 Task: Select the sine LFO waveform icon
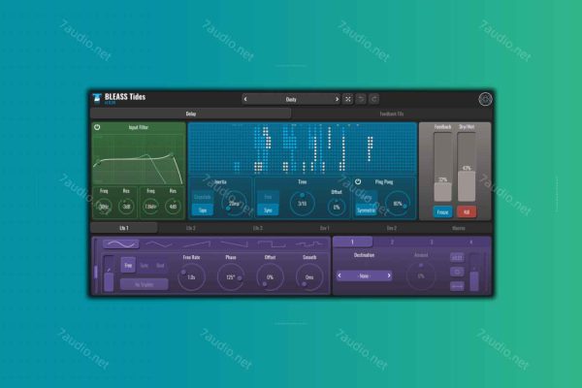[121, 243]
